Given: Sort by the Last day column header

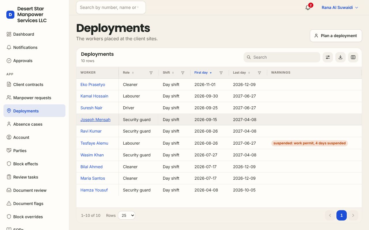Looking at the screenshot, I should click(241, 73).
